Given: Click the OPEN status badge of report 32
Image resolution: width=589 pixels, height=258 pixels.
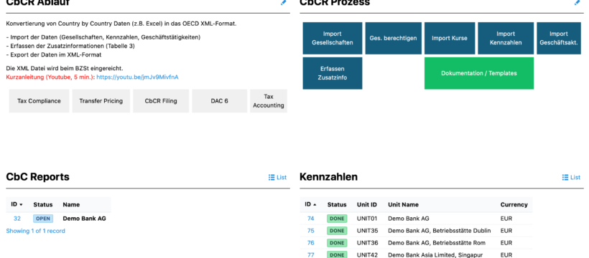Looking at the screenshot, I should (43, 219).
